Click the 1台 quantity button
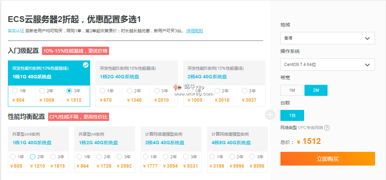386x180 pixels. (x=292, y=115)
